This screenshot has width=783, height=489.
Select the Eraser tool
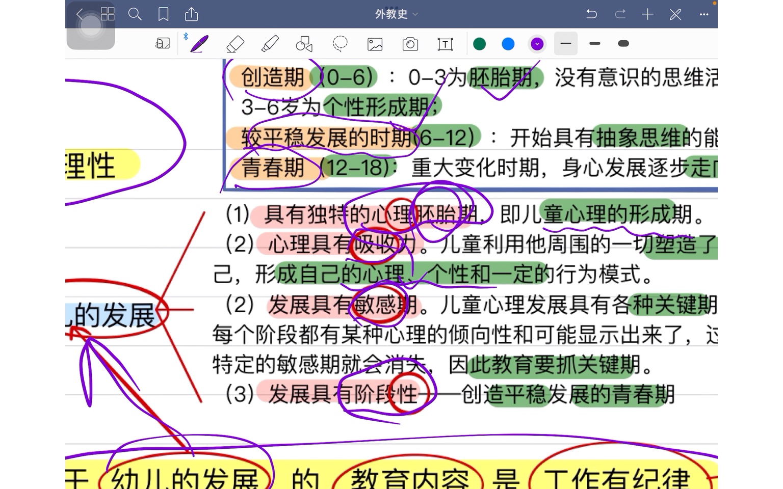click(x=234, y=44)
